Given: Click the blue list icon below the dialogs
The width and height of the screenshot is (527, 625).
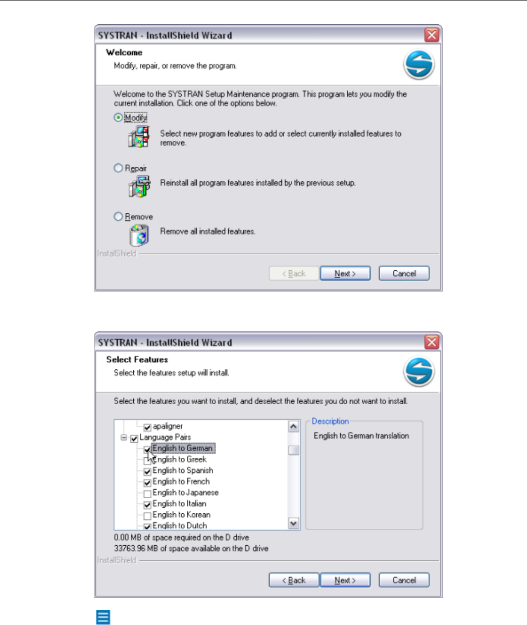Looking at the screenshot, I should click(103, 617).
